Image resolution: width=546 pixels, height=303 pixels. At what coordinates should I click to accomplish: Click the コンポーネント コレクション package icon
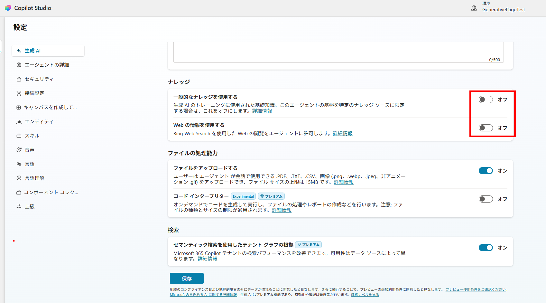(x=19, y=192)
